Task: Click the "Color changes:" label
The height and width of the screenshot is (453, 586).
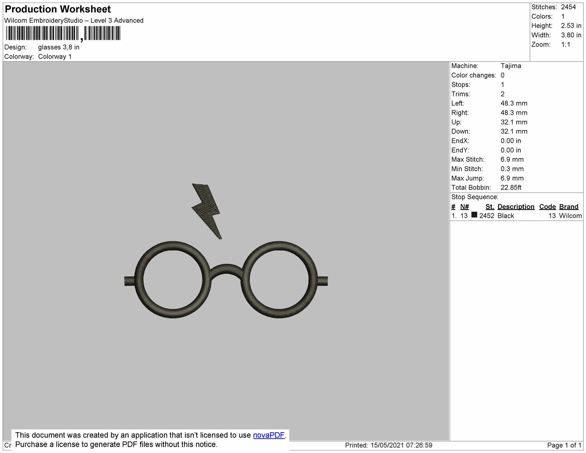Action: pos(474,75)
